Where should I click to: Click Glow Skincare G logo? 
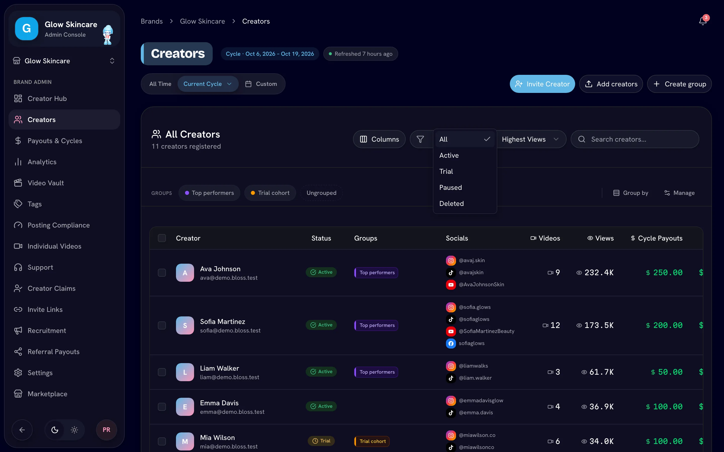27,29
